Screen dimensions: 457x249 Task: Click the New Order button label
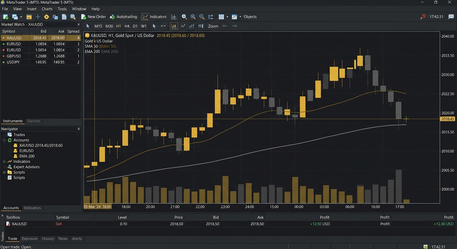[97, 17]
